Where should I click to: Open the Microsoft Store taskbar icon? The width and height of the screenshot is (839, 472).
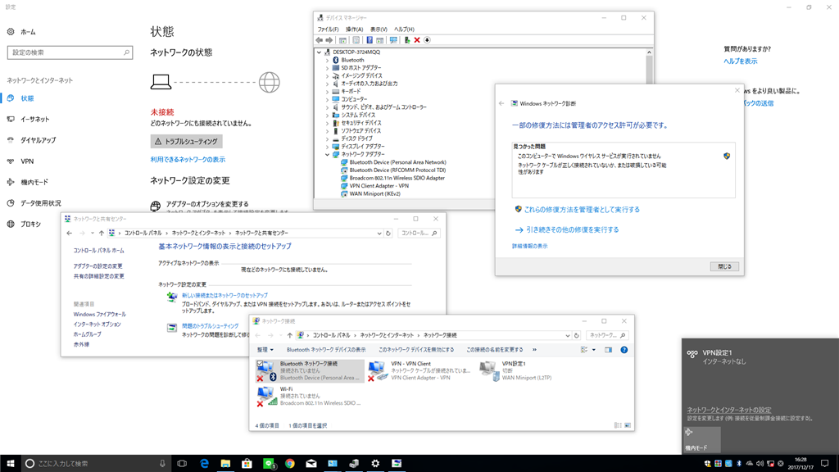pos(247,464)
